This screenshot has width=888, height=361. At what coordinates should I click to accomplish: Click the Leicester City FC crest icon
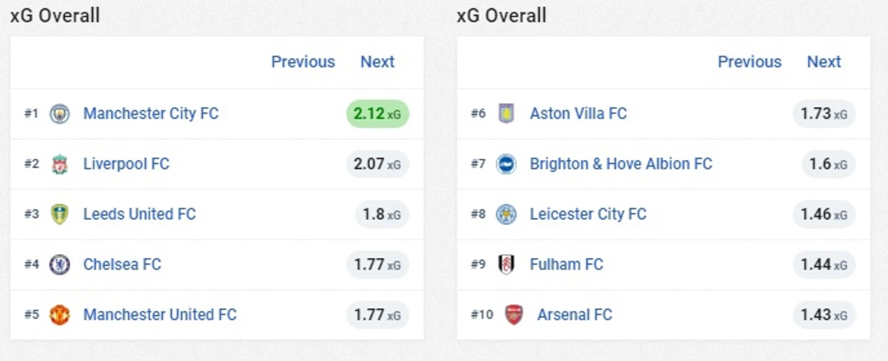506,215
